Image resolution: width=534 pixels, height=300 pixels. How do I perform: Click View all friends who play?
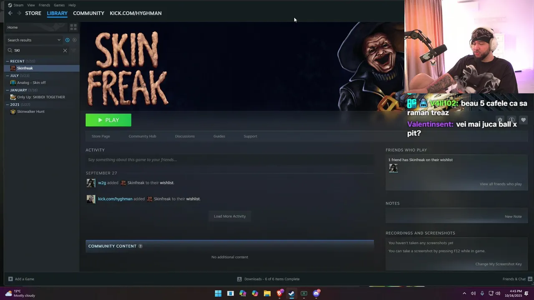point(501,184)
